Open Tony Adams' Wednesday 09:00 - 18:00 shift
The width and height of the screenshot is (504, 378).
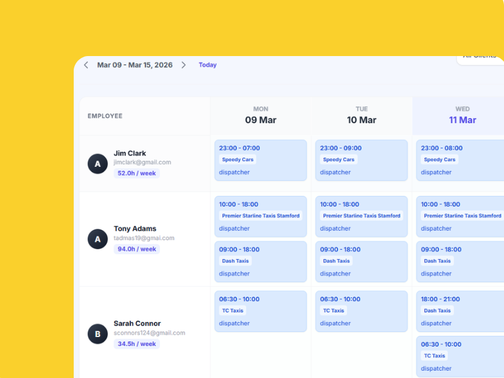tap(461, 261)
